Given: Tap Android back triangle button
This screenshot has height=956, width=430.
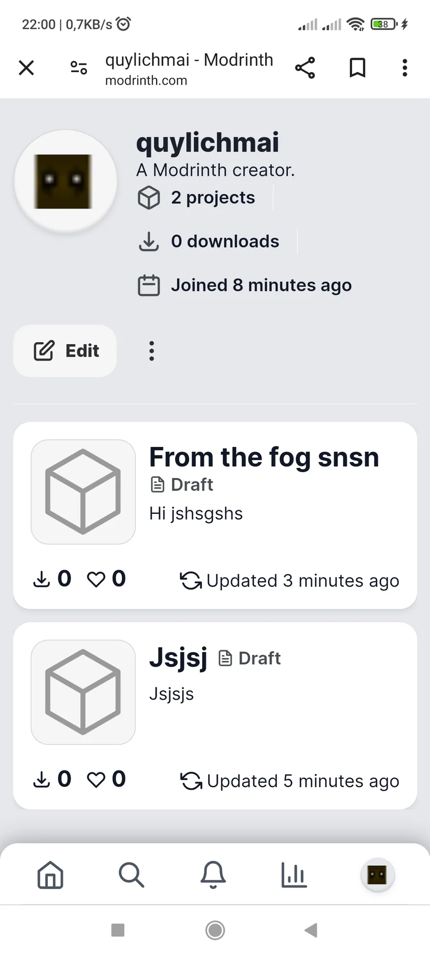Looking at the screenshot, I should [x=311, y=930].
